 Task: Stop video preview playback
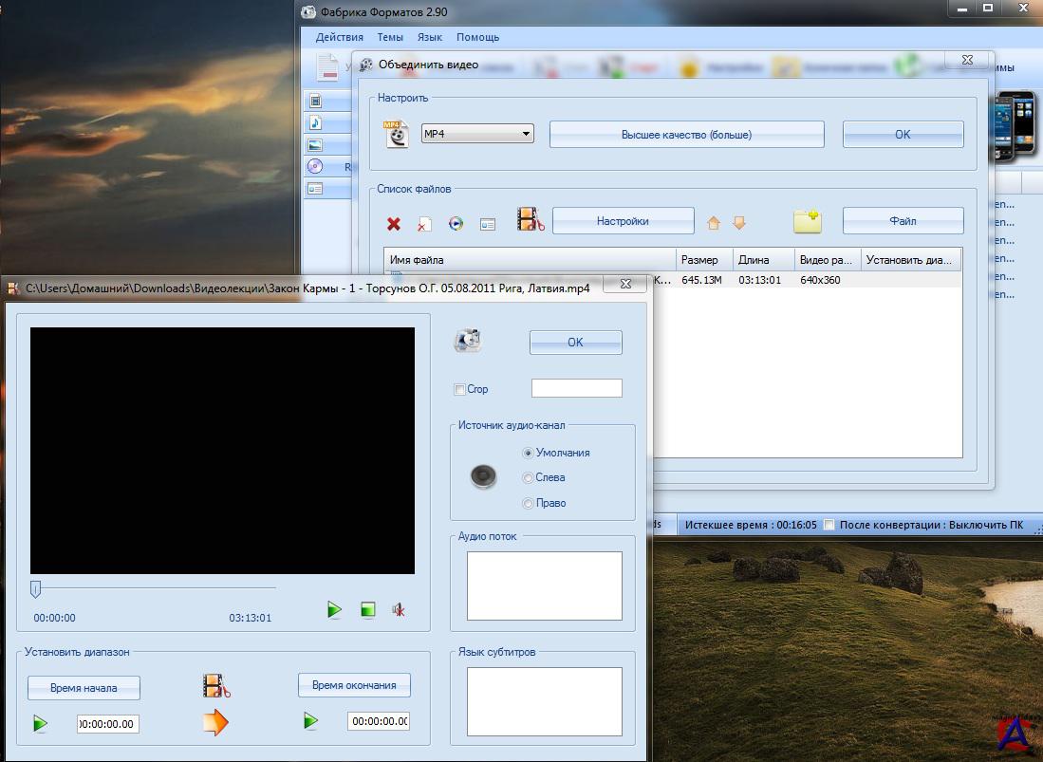(368, 610)
